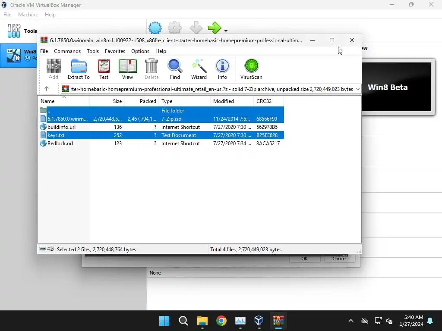Show archive Info

tap(222, 66)
